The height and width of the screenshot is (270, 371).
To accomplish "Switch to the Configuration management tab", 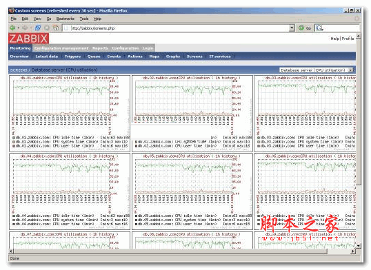I will [x=61, y=48].
